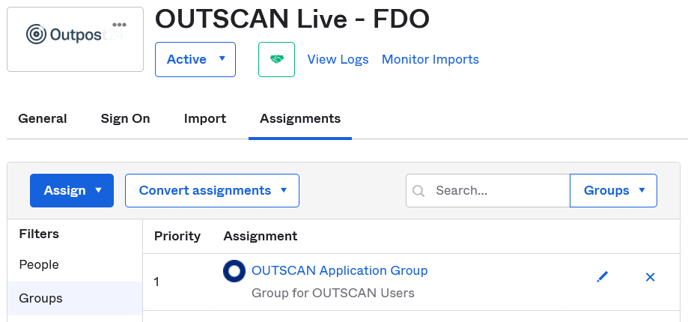Click the OUTSCAN group circle icon
Screen dimensions: 688x322
point(234,271)
